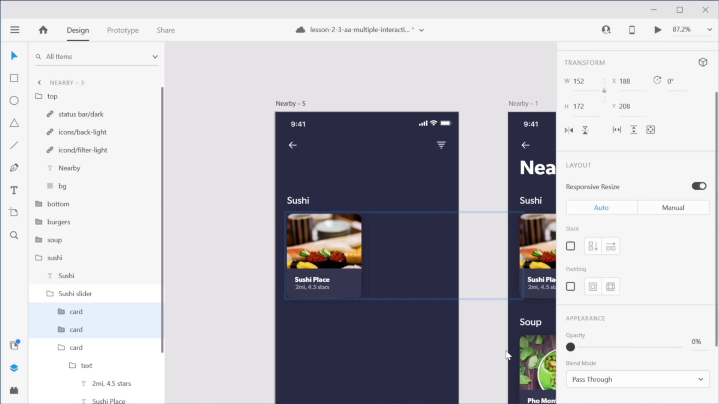
Task: Collapse the sushi group folder
Action: tap(39, 258)
